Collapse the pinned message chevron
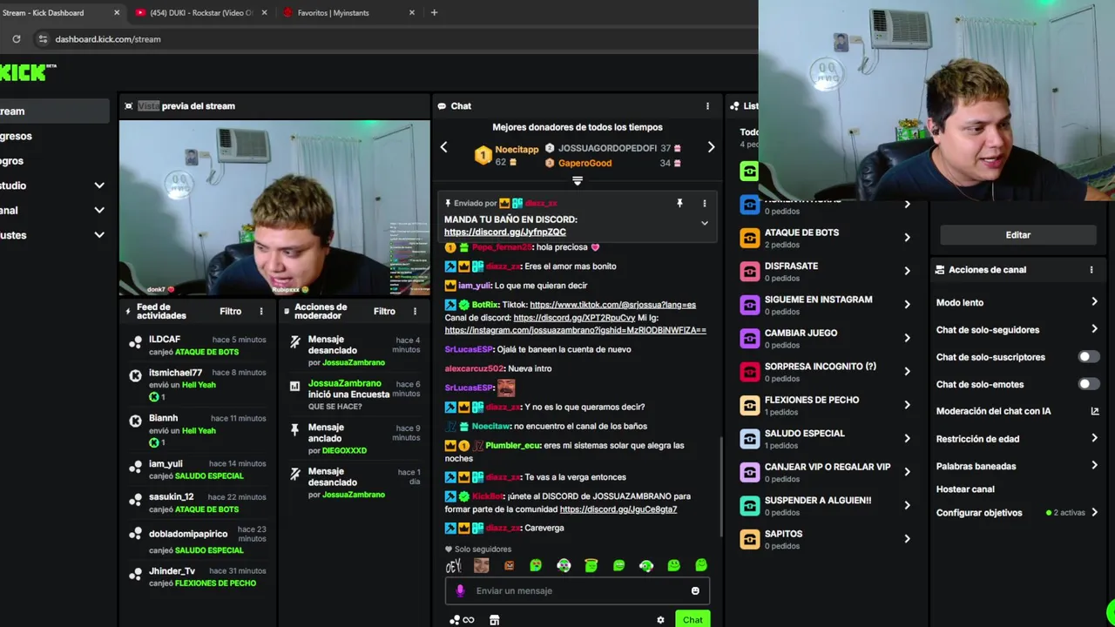This screenshot has width=1115, height=627. 705,223
